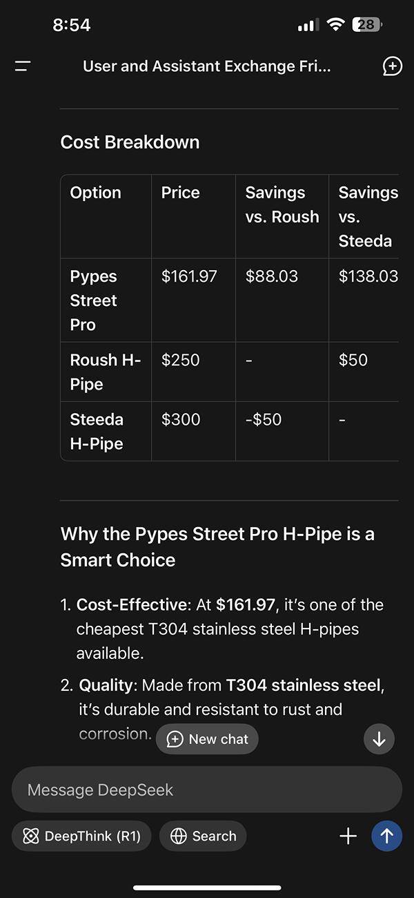Tap the blue send arrow button
This screenshot has width=414, height=898.
pos(386,836)
